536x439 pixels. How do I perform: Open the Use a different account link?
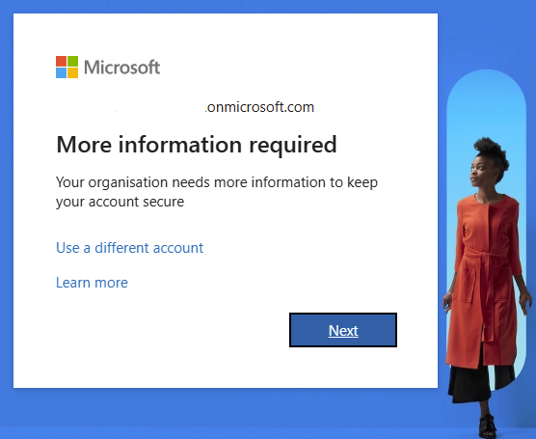click(x=129, y=248)
